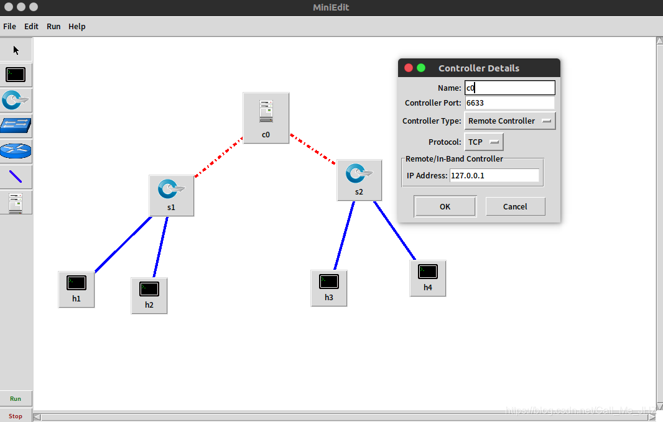This screenshot has height=422, width=663.
Task: Click the blue link between s1 and h2
Action: 160,247
